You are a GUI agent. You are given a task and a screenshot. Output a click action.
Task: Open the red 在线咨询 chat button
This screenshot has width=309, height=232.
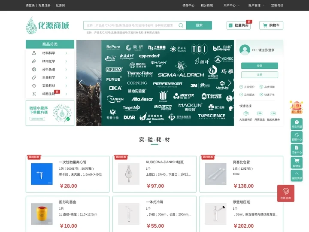click(x=285, y=193)
